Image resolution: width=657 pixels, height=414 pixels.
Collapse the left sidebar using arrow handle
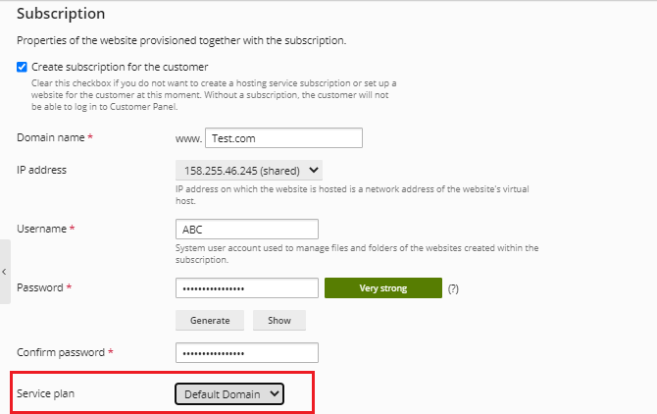tap(5, 272)
